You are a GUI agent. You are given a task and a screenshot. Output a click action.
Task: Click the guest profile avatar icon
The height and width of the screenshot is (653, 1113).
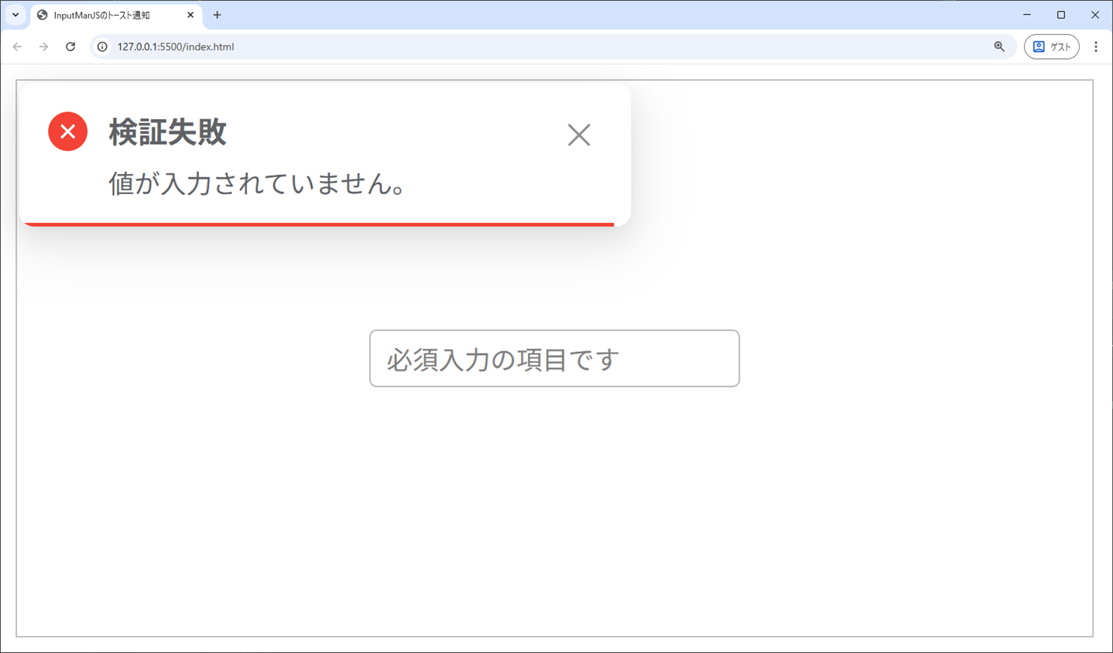1037,46
